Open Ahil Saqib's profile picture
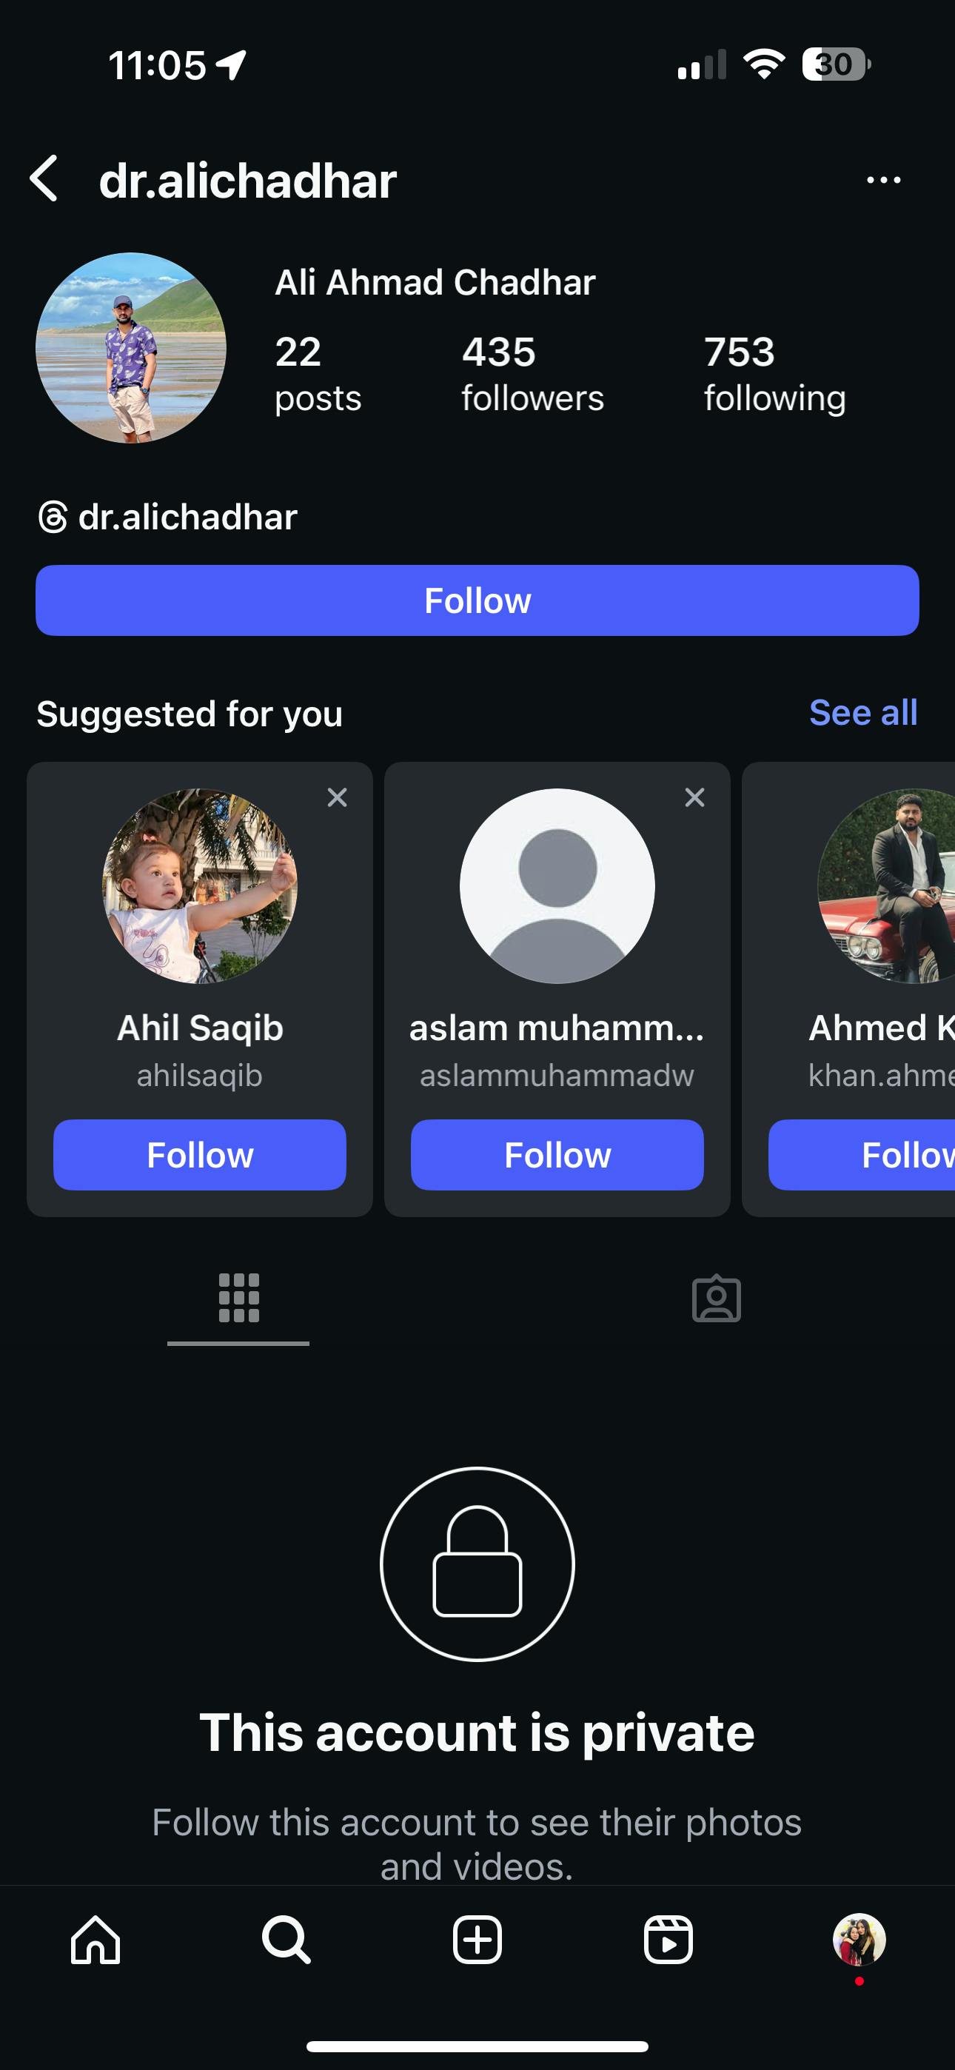The width and height of the screenshot is (955, 2070). click(199, 885)
